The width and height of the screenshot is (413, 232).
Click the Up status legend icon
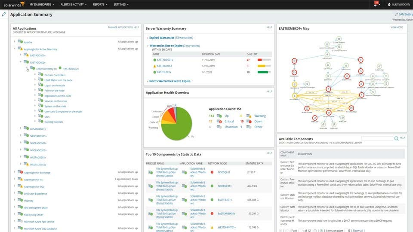(x=219, y=116)
